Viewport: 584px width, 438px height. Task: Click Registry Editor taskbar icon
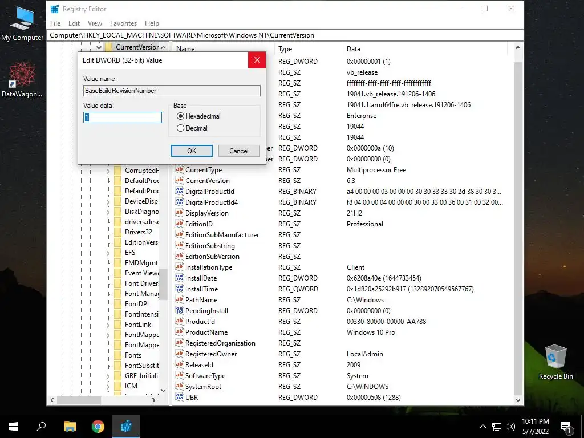tap(126, 427)
